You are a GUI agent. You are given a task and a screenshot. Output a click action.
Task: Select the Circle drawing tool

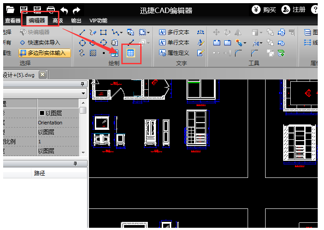click(82, 43)
